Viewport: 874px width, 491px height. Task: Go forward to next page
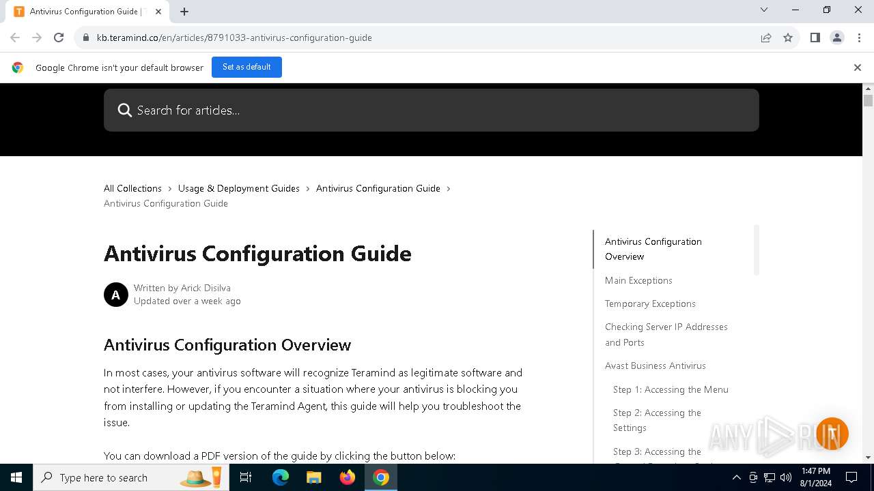point(37,38)
